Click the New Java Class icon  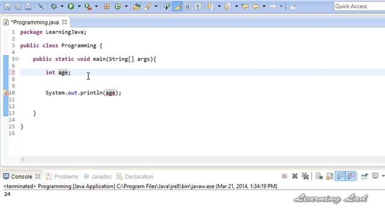coord(118,7)
